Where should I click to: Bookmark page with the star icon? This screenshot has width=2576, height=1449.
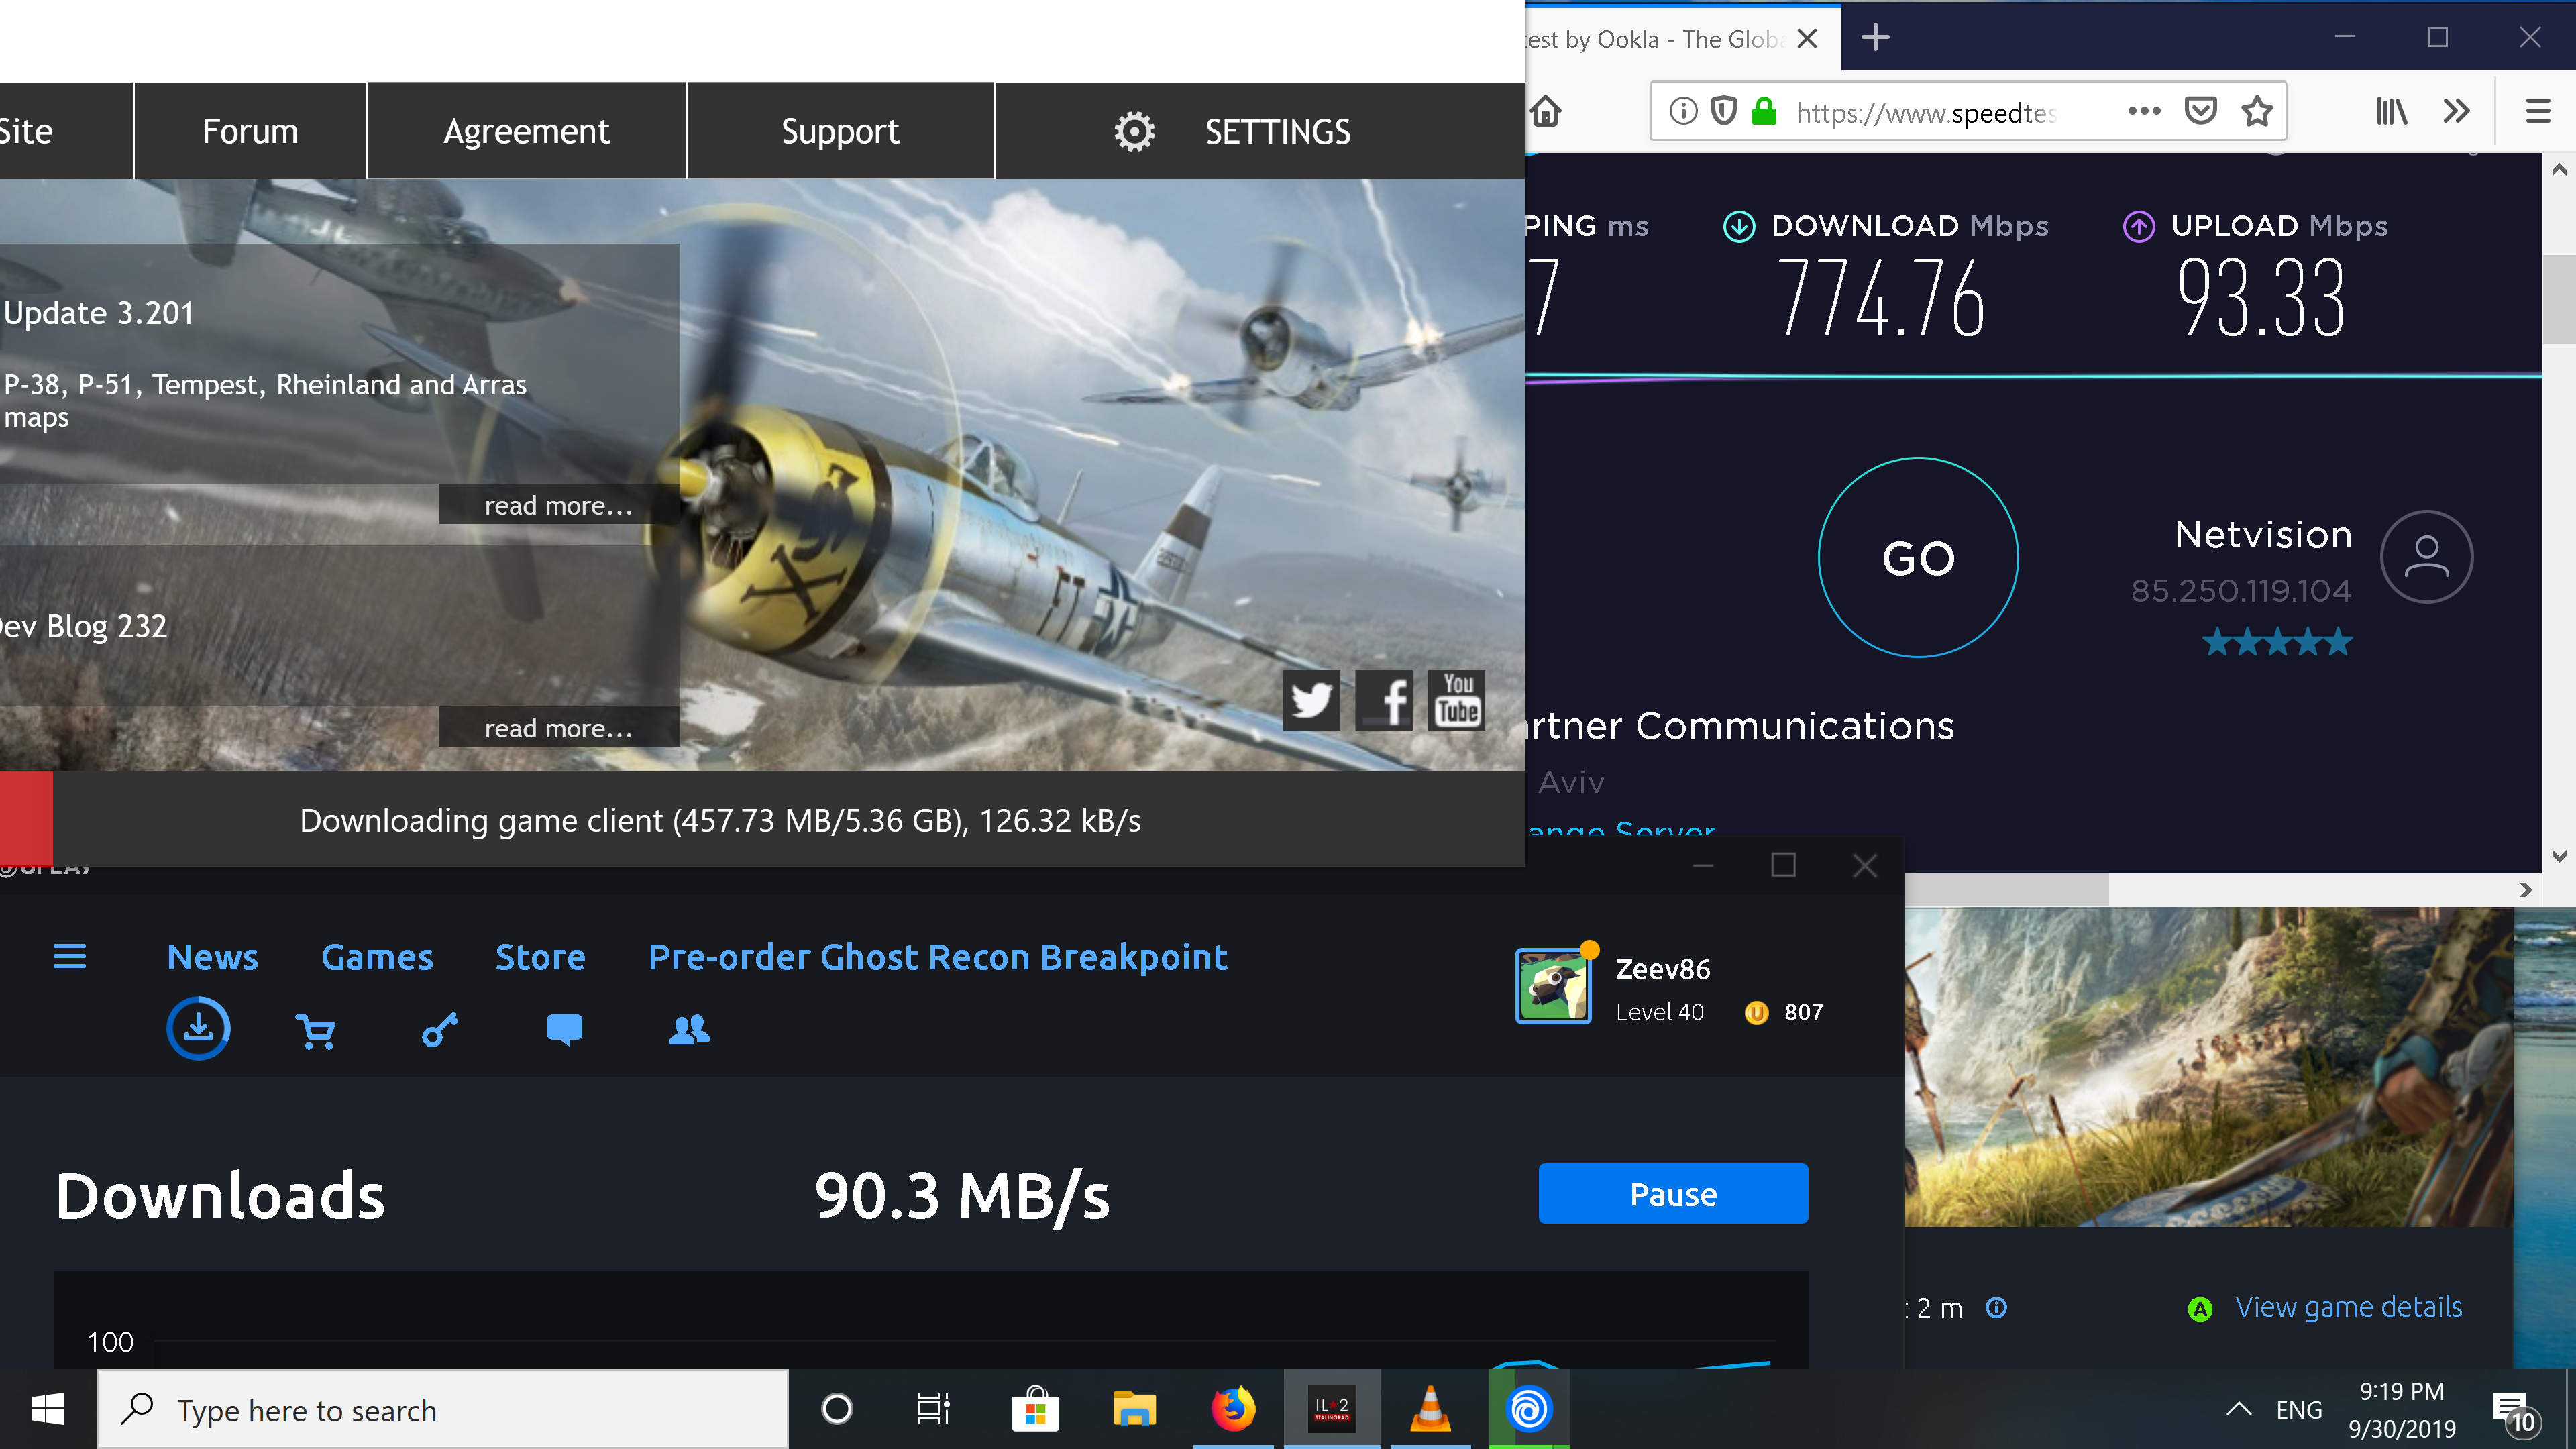2257,111
